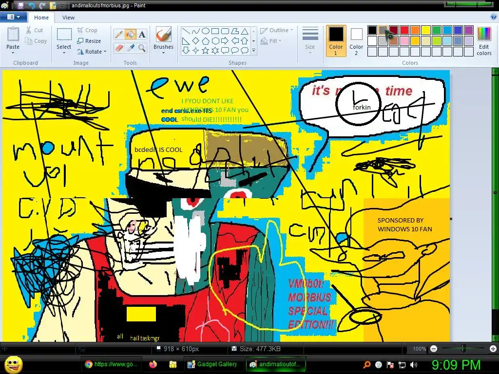Pick the yellow color swatch
499x374 pixels.
426,30
